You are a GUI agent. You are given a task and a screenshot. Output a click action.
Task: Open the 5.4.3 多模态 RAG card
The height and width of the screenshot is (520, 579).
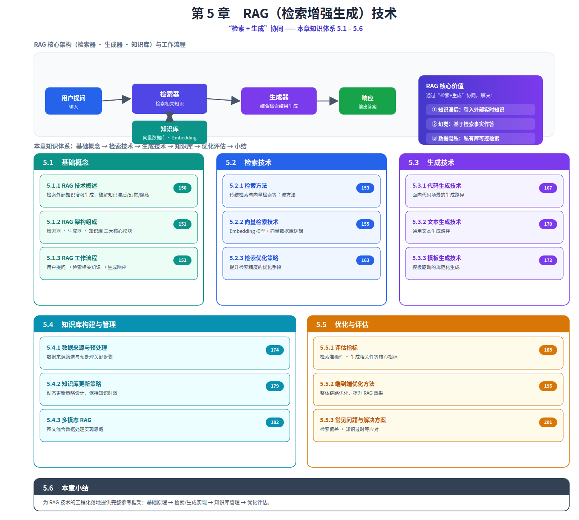[165, 425]
